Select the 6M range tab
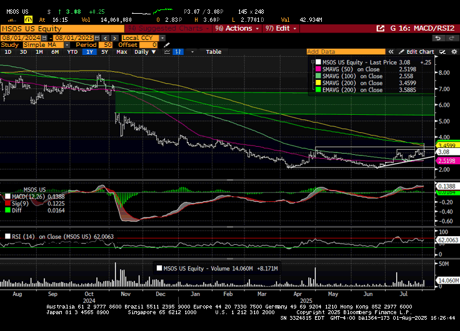The image size is (460, 331). tap(55, 52)
